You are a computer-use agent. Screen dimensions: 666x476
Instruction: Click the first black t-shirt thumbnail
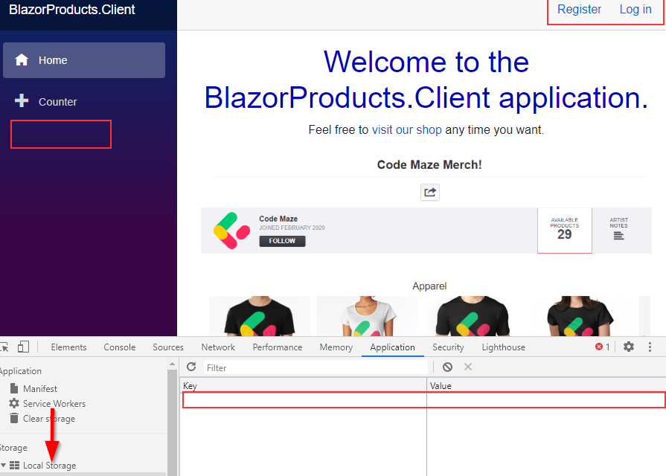coord(260,317)
